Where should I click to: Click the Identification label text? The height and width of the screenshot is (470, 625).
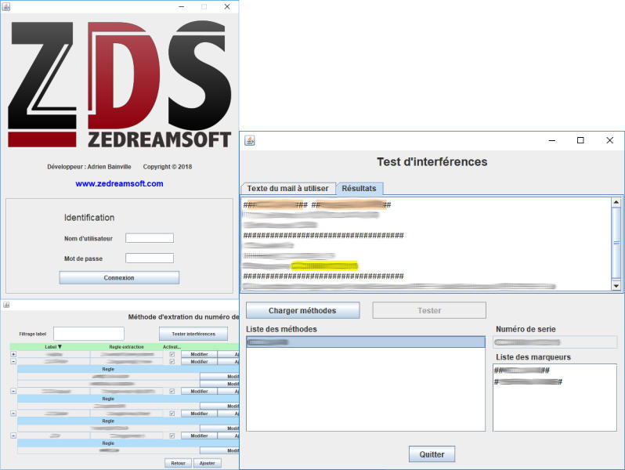pyautogui.click(x=89, y=218)
